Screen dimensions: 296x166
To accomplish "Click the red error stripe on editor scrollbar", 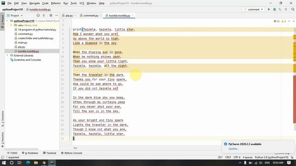I will point(295,99).
